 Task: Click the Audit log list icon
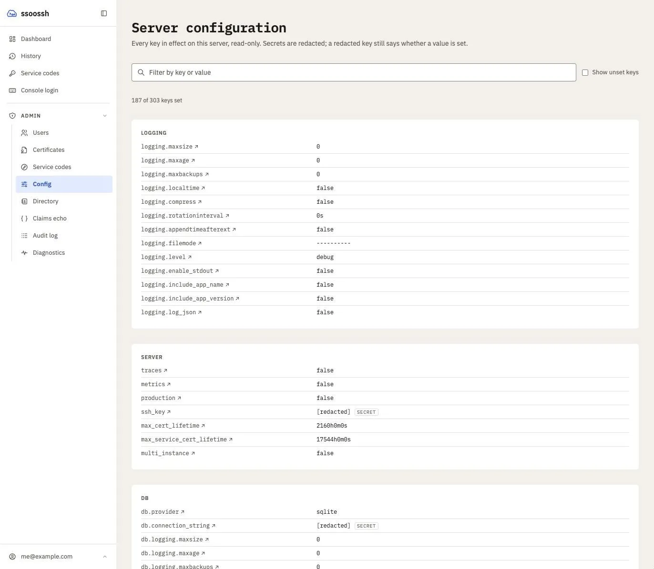24,236
